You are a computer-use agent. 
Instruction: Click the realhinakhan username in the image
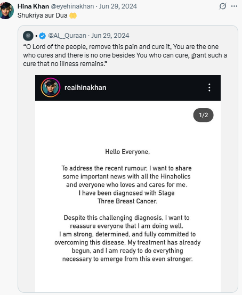click(85, 87)
